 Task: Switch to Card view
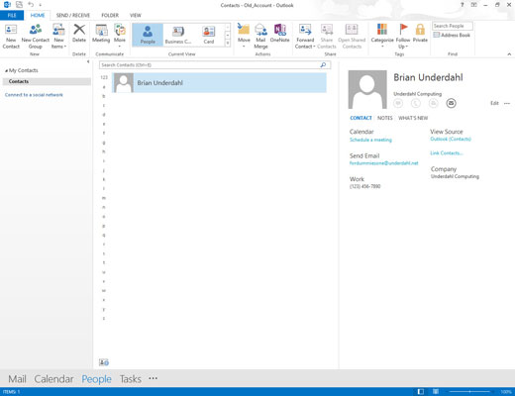(x=209, y=35)
